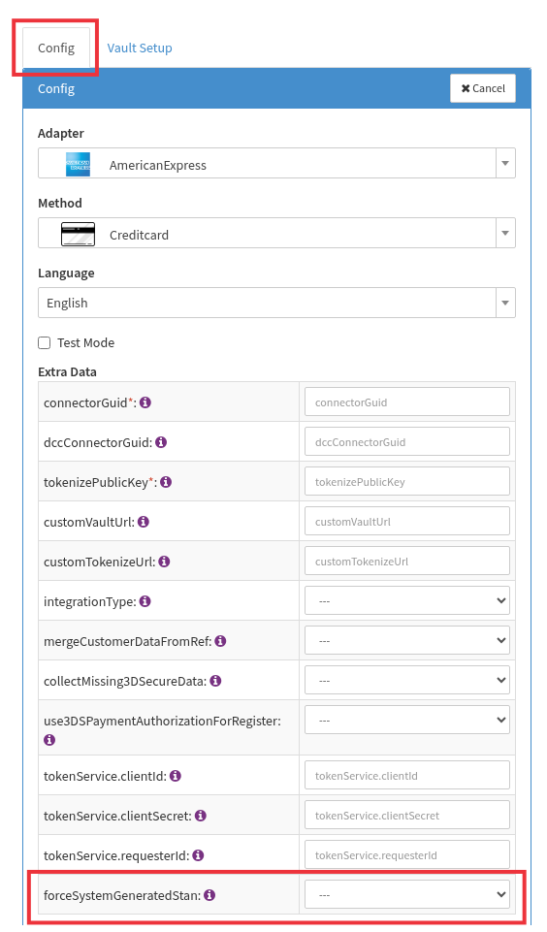Image resolution: width=547 pixels, height=932 pixels.
Task: Open the mergeCustomerDataFromRef info icon
Action: coord(220,641)
